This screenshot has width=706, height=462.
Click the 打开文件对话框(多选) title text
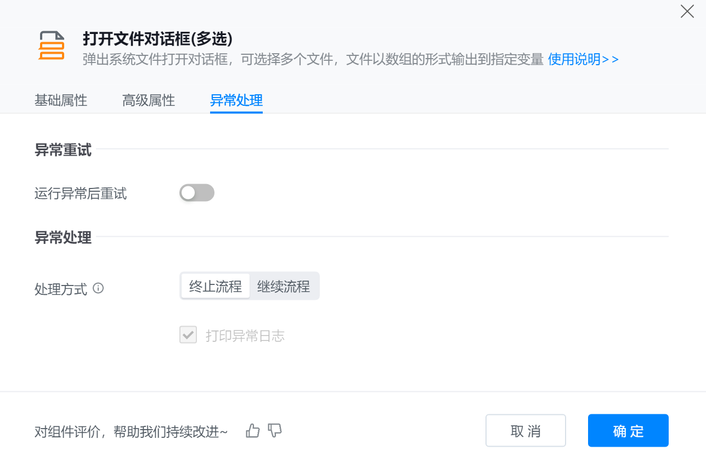(157, 39)
